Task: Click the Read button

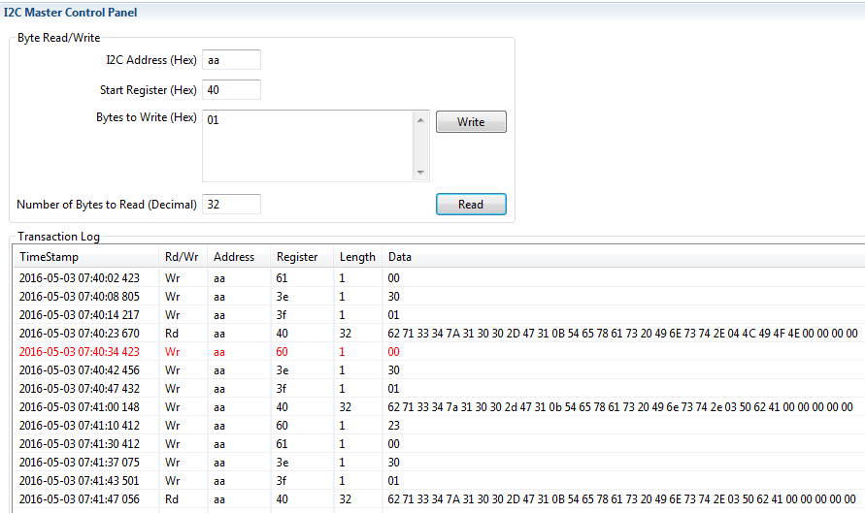Action: click(x=471, y=205)
